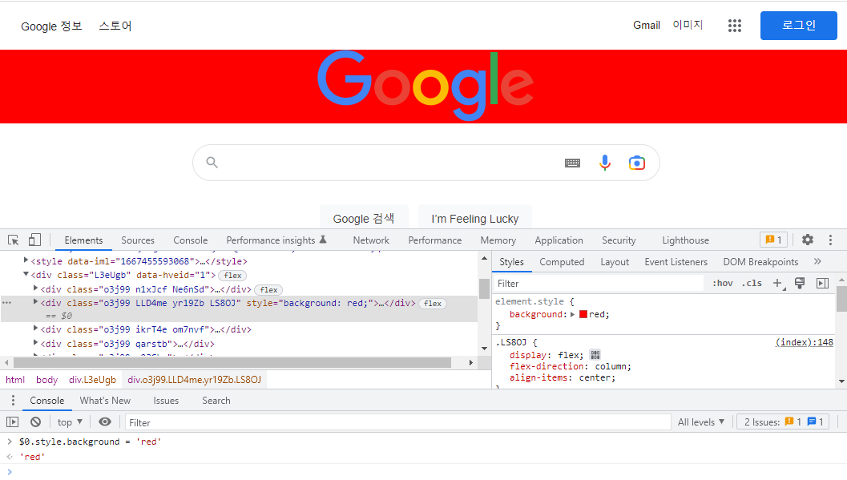
Task: Focus the Styles Filter input
Action: point(599,284)
